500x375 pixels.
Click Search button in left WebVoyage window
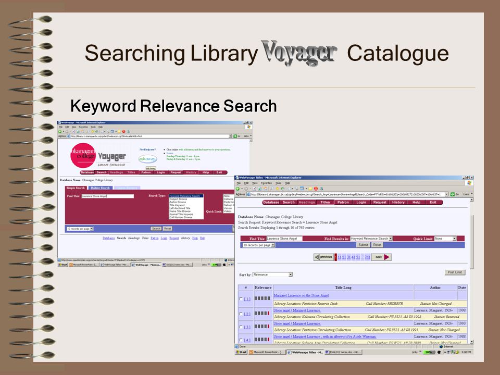click(x=156, y=229)
